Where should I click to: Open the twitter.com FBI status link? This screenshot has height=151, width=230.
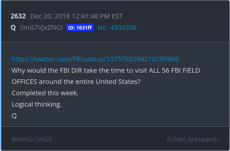95,59
